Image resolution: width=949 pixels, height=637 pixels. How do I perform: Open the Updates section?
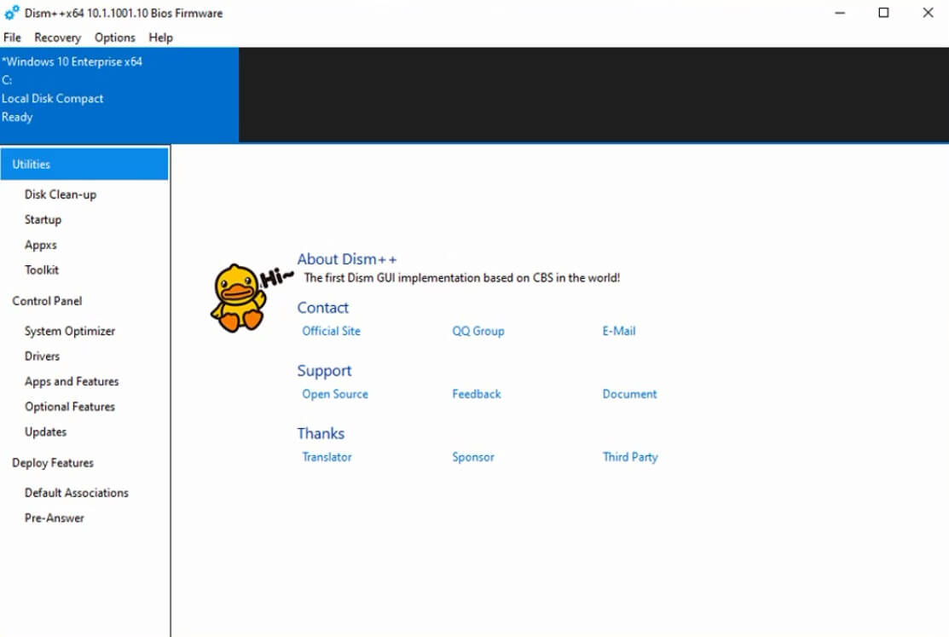point(45,431)
